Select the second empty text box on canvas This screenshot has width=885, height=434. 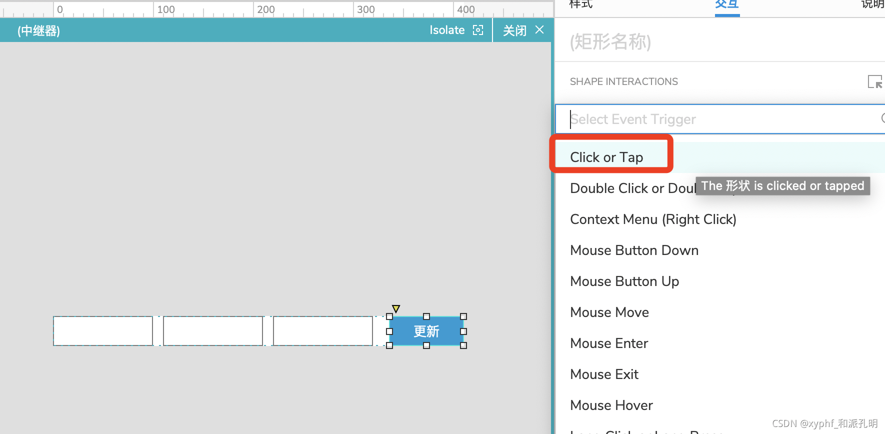[x=213, y=331]
